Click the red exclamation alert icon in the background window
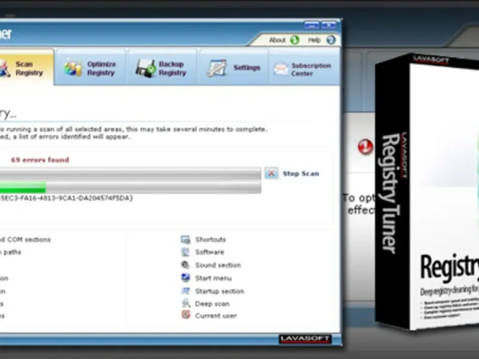The width and height of the screenshot is (479, 359). [365, 147]
